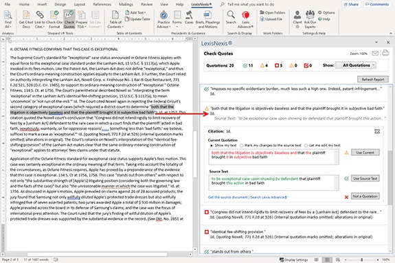Click the Check Quotes ribbon button

pyautogui.click(x=69, y=20)
